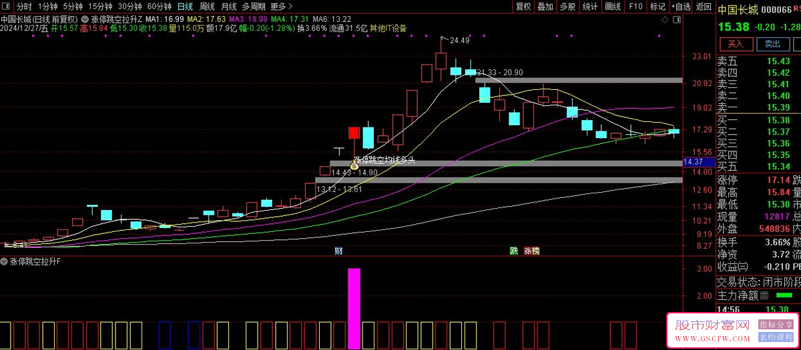
Task: Select the 15分钟 period tab
Action: 101,6
